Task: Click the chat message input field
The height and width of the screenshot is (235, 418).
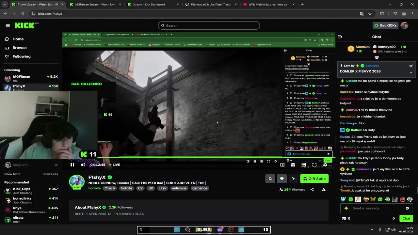Action: 377,208
